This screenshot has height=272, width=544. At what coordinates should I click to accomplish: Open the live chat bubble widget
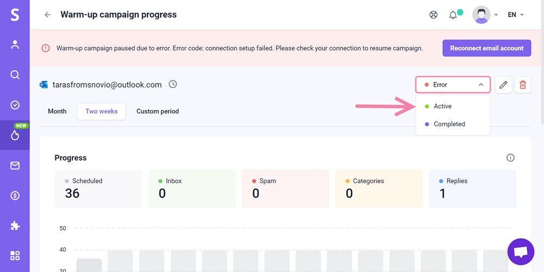click(521, 251)
